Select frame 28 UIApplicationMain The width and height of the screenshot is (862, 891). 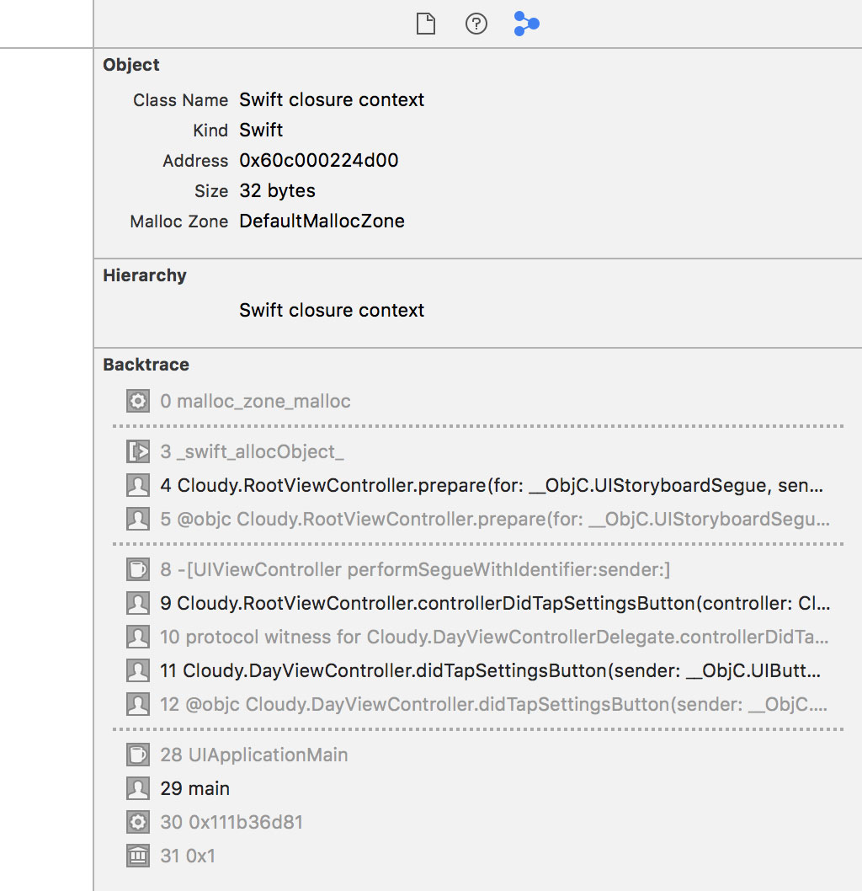254,755
